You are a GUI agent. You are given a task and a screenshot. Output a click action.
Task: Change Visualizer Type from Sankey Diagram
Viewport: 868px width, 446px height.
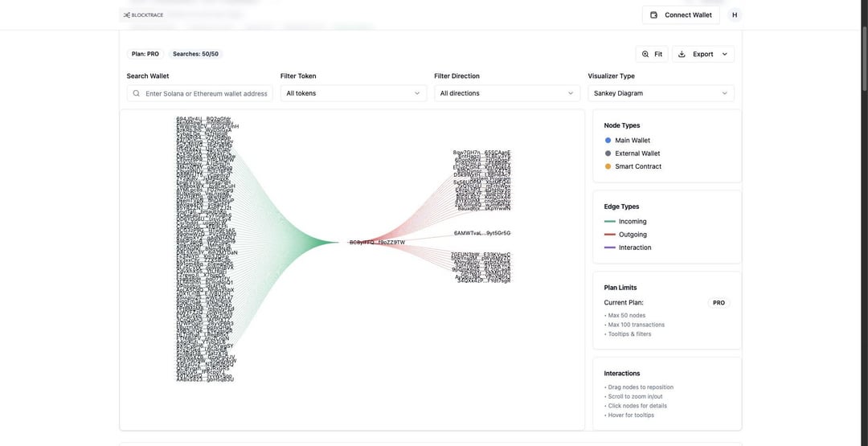coord(660,93)
